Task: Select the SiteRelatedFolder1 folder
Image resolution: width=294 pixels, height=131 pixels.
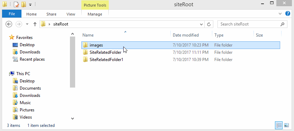Action: (x=106, y=60)
